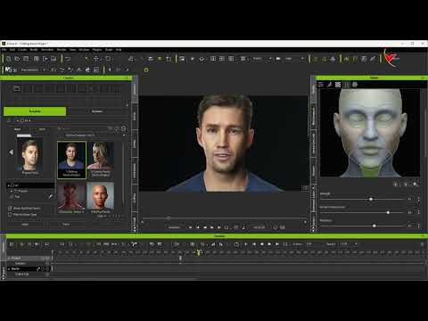Viewport: 428px width, 321px height.
Task: Click the sculpt brush icon in face panel
Action: pyautogui.click(x=329, y=85)
